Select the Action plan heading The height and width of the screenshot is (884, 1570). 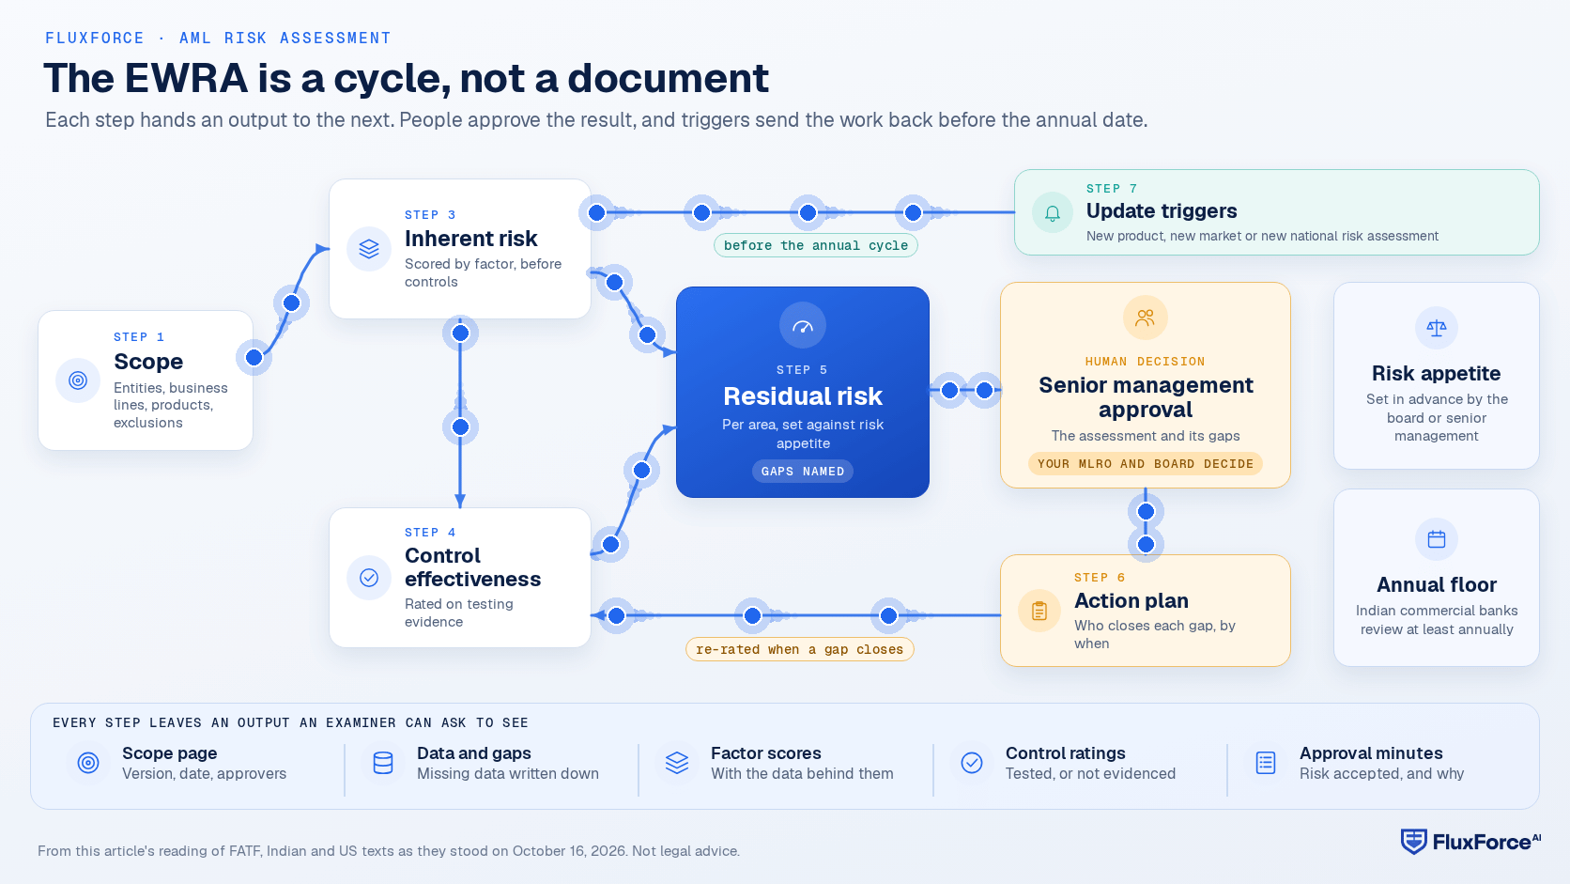[1131, 600]
